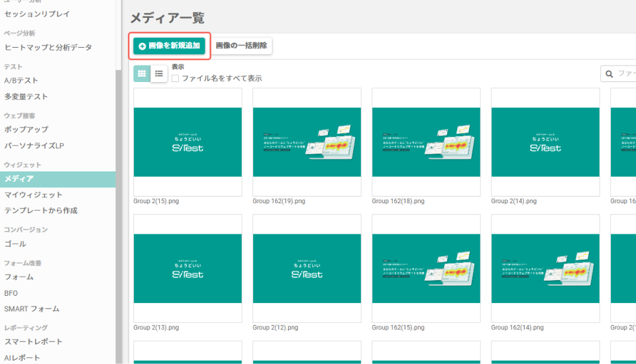
Task: Open AIレポート in sidebar
Action: (22, 358)
